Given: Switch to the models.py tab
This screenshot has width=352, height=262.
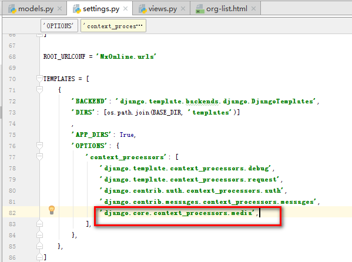Looking at the screenshot, I should (x=34, y=9).
